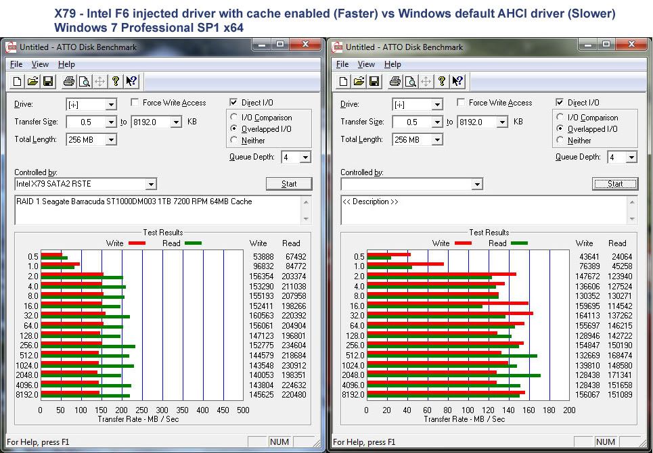Open File menu in left window
This screenshot has width=653, height=453.
click(x=16, y=64)
